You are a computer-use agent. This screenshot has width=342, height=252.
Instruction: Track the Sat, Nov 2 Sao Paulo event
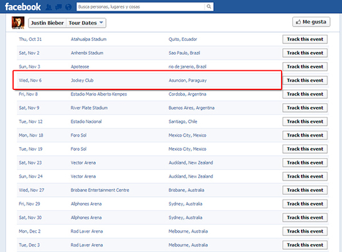tap(305, 53)
